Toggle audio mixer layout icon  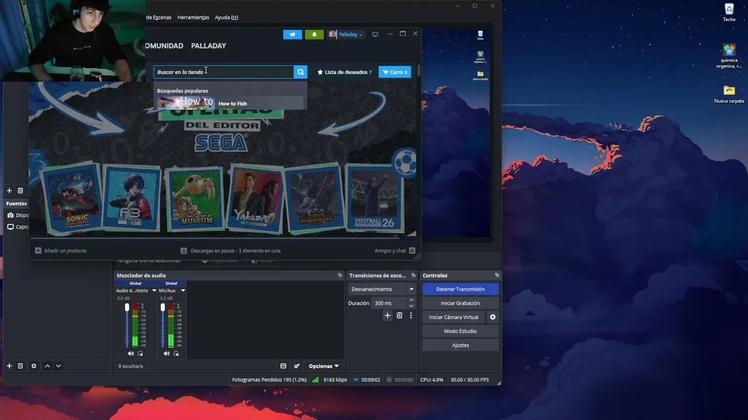tap(283, 366)
